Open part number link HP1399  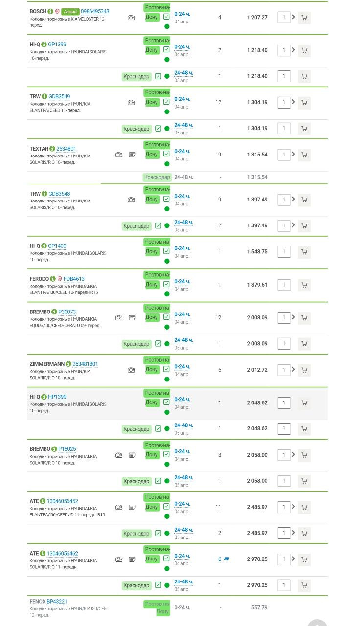coord(57,397)
